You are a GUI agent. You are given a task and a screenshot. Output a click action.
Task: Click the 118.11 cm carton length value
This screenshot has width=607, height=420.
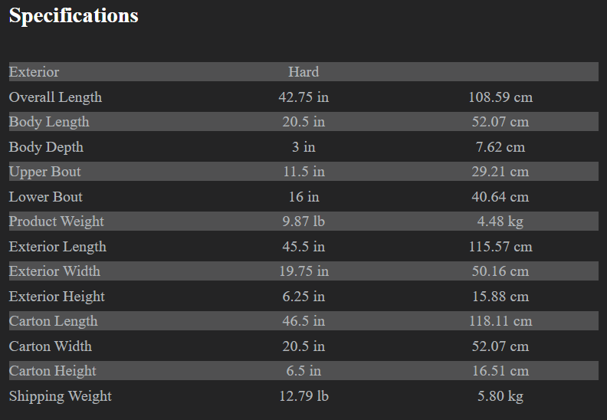pyautogui.click(x=500, y=321)
